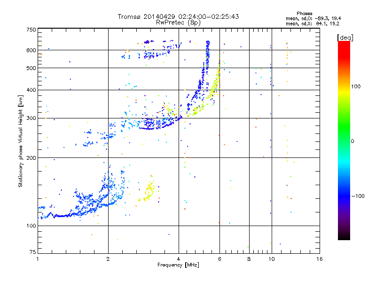Click the y-axis tick label '500'

click(x=31, y=68)
